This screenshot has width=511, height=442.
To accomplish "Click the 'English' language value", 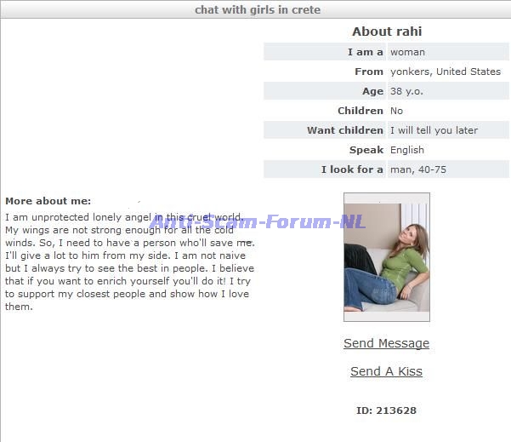I will [x=407, y=150].
